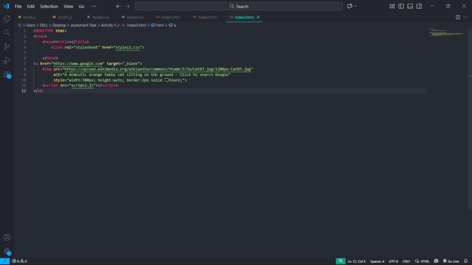Open the Manage gear settings icon

point(7,251)
